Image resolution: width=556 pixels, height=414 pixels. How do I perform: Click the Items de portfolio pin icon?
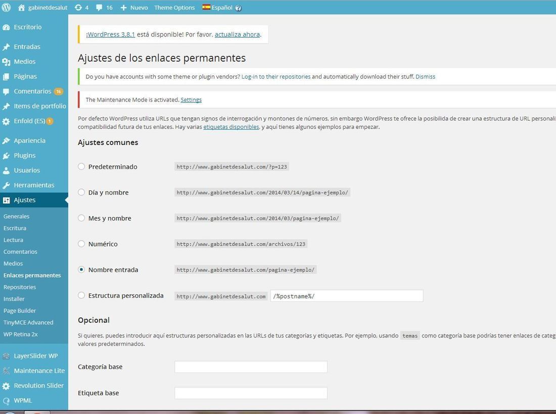click(x=6, y=106)
